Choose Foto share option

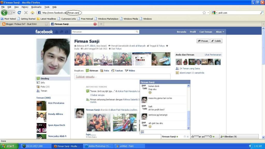pos(105,71)
